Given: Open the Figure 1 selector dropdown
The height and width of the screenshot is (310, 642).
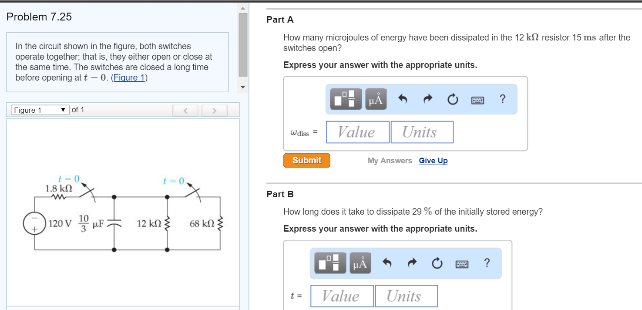Looking at the screenshot, I should 40,110.
